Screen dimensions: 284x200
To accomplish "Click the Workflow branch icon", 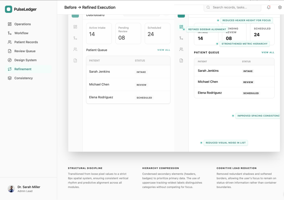I will coord(10,33).
